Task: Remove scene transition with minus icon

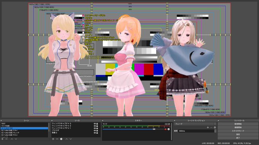Action: coord(211,128)
